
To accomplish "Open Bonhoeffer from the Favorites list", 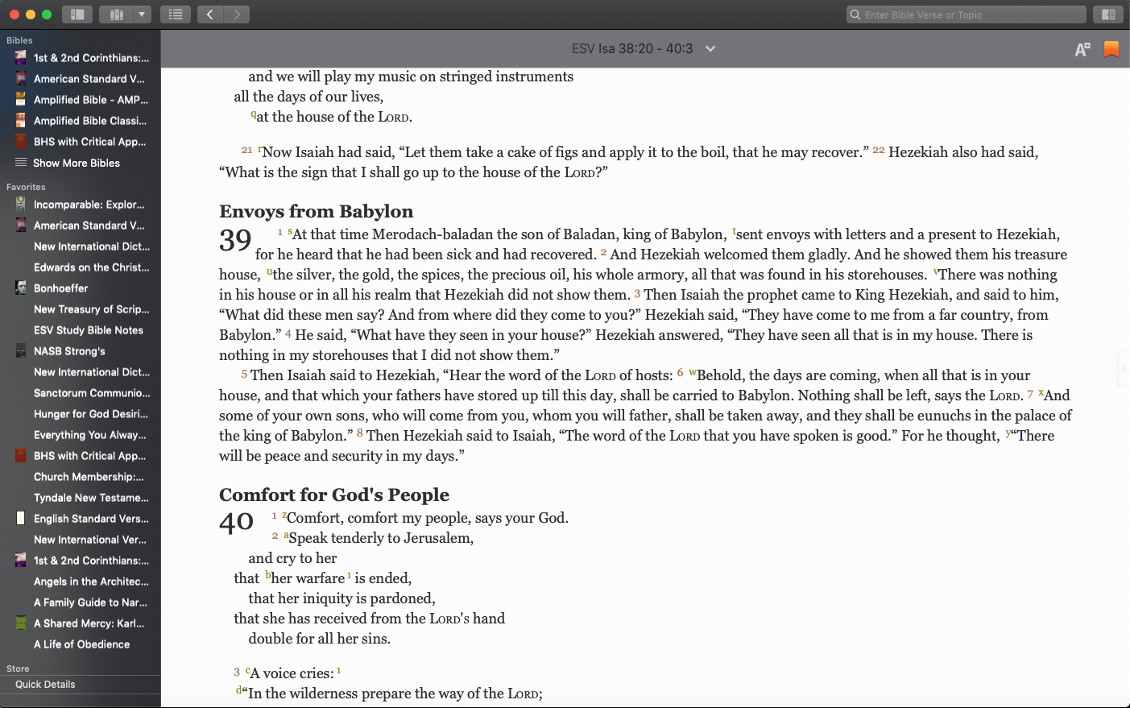I will (60, 288).
